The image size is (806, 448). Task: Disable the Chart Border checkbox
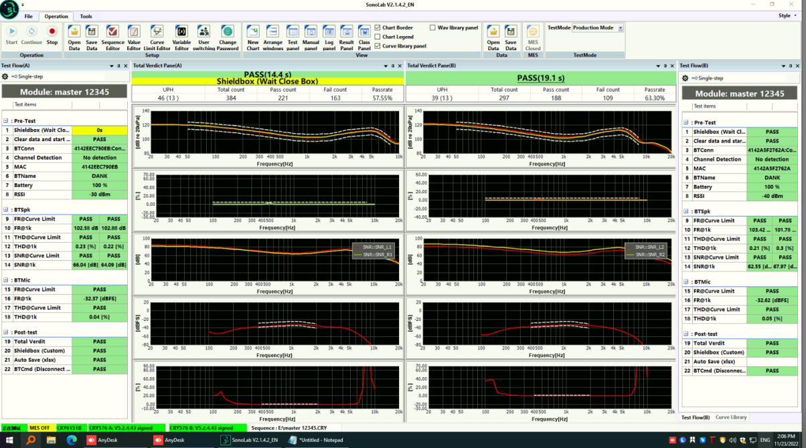pos(378,28)
